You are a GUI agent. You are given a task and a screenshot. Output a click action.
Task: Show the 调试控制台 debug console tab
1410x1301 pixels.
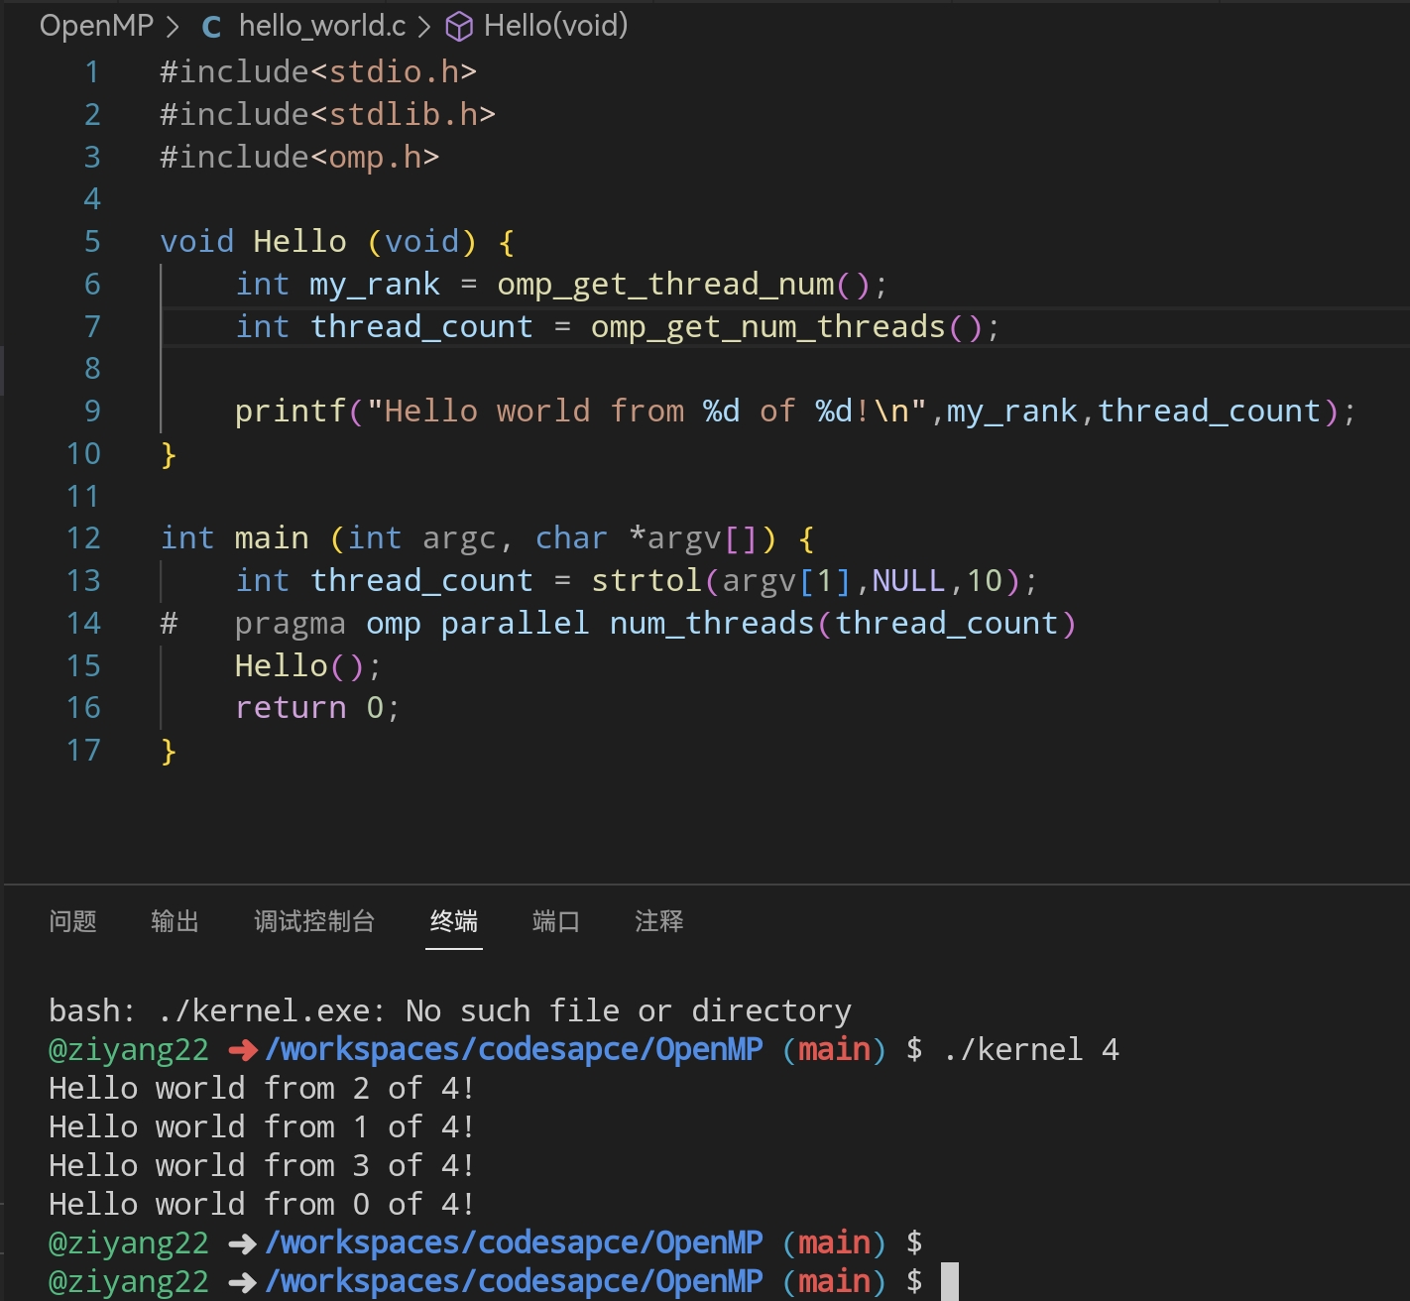tap(314, 921)
